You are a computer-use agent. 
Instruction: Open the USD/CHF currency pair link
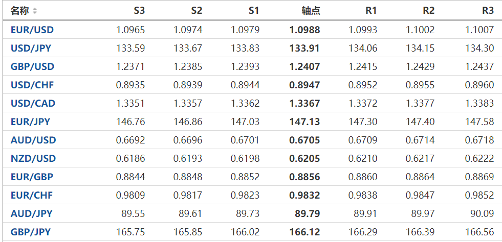click(32, 85)
